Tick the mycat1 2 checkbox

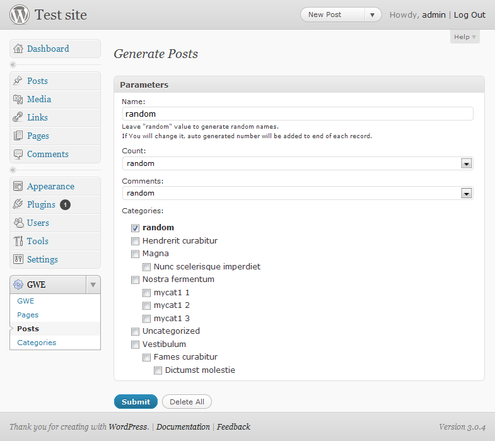pos(146,305)
